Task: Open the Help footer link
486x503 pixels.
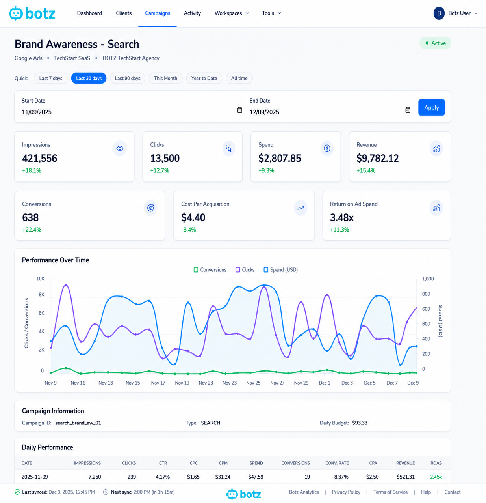Action: pyautogui.click(x=426, y=492)
